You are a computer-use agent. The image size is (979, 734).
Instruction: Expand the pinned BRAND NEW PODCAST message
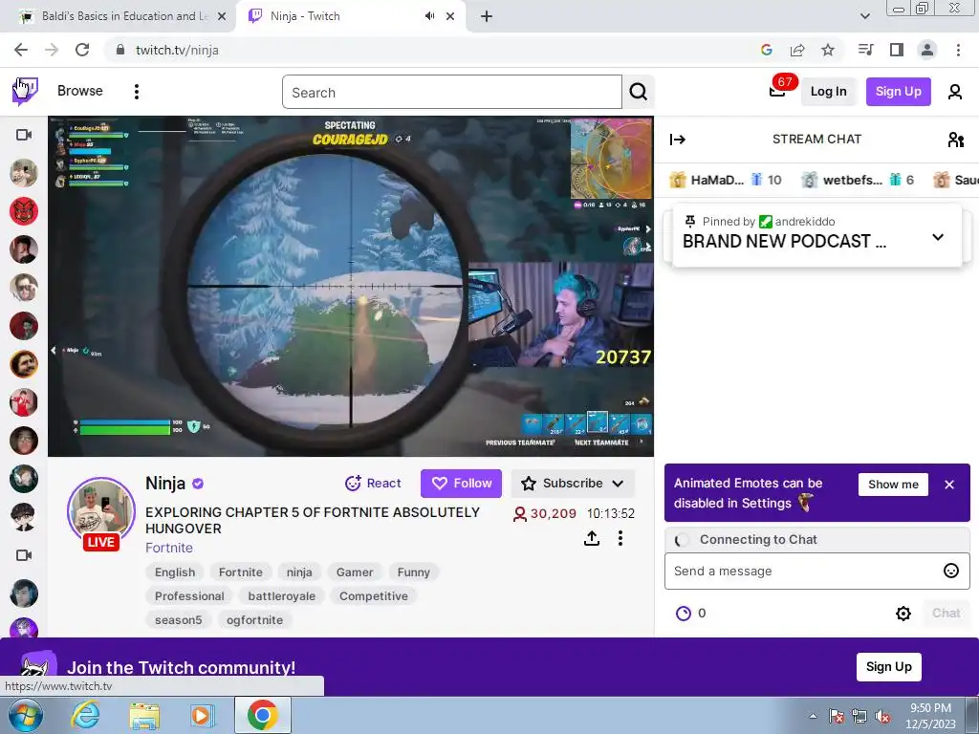pyautogui.click(x=937, y=237)
